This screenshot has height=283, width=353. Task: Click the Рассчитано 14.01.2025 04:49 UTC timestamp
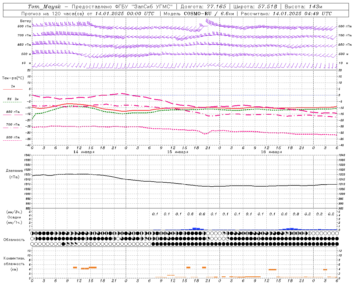click(286, 14)
